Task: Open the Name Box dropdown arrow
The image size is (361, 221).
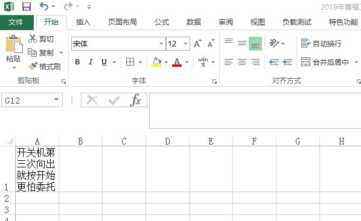Action: click(x=56, y=99)
